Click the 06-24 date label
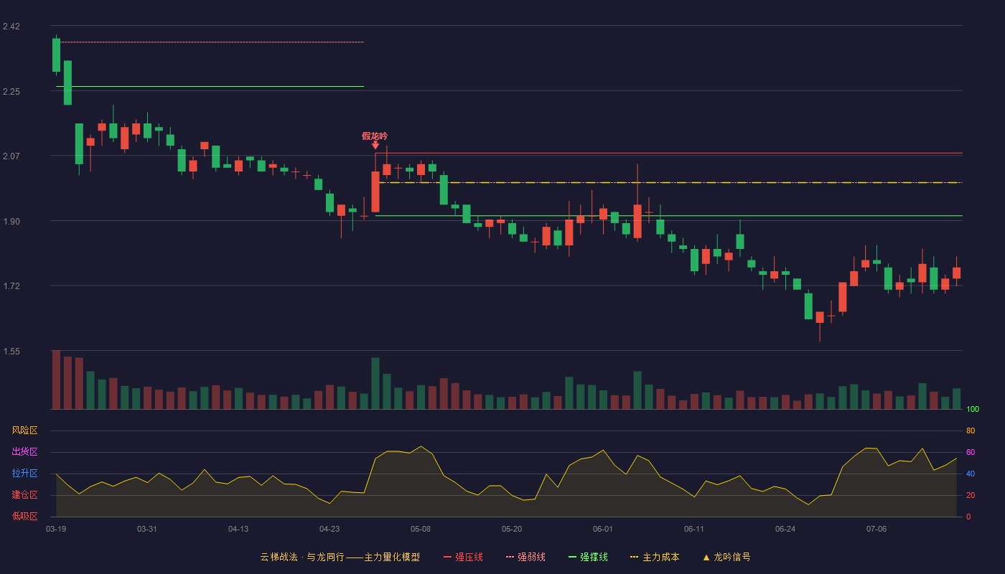 click(x=785, y=529)
